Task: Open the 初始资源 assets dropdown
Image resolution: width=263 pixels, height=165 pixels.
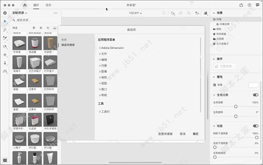Action: point(20,13)
